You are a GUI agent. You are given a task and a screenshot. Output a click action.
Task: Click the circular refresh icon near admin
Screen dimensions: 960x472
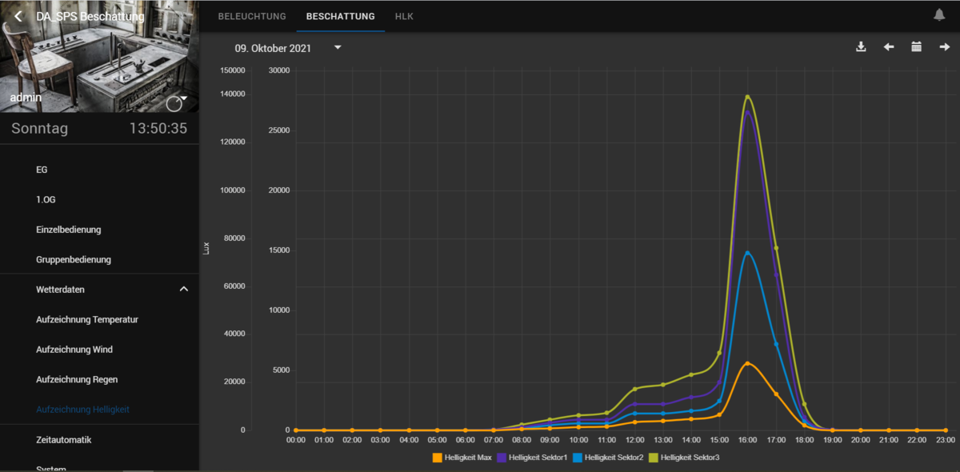tap(173, 104)
